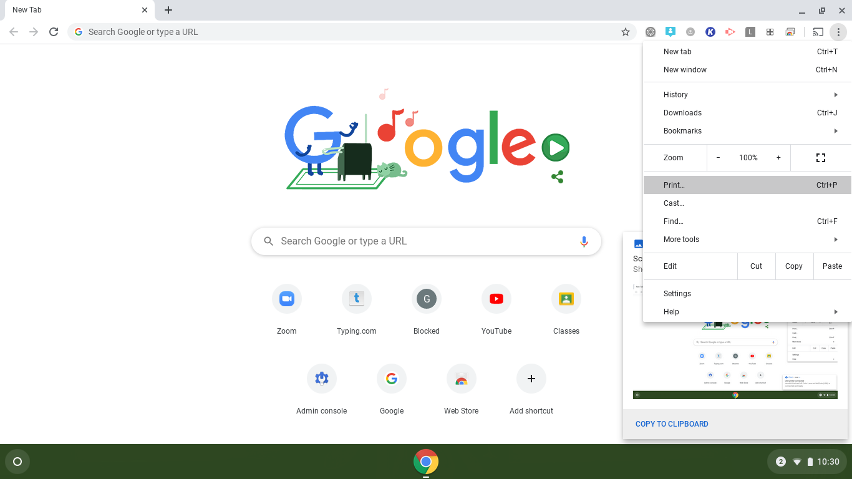
Task: Play the Google doodle
Action: pos(555,148)
